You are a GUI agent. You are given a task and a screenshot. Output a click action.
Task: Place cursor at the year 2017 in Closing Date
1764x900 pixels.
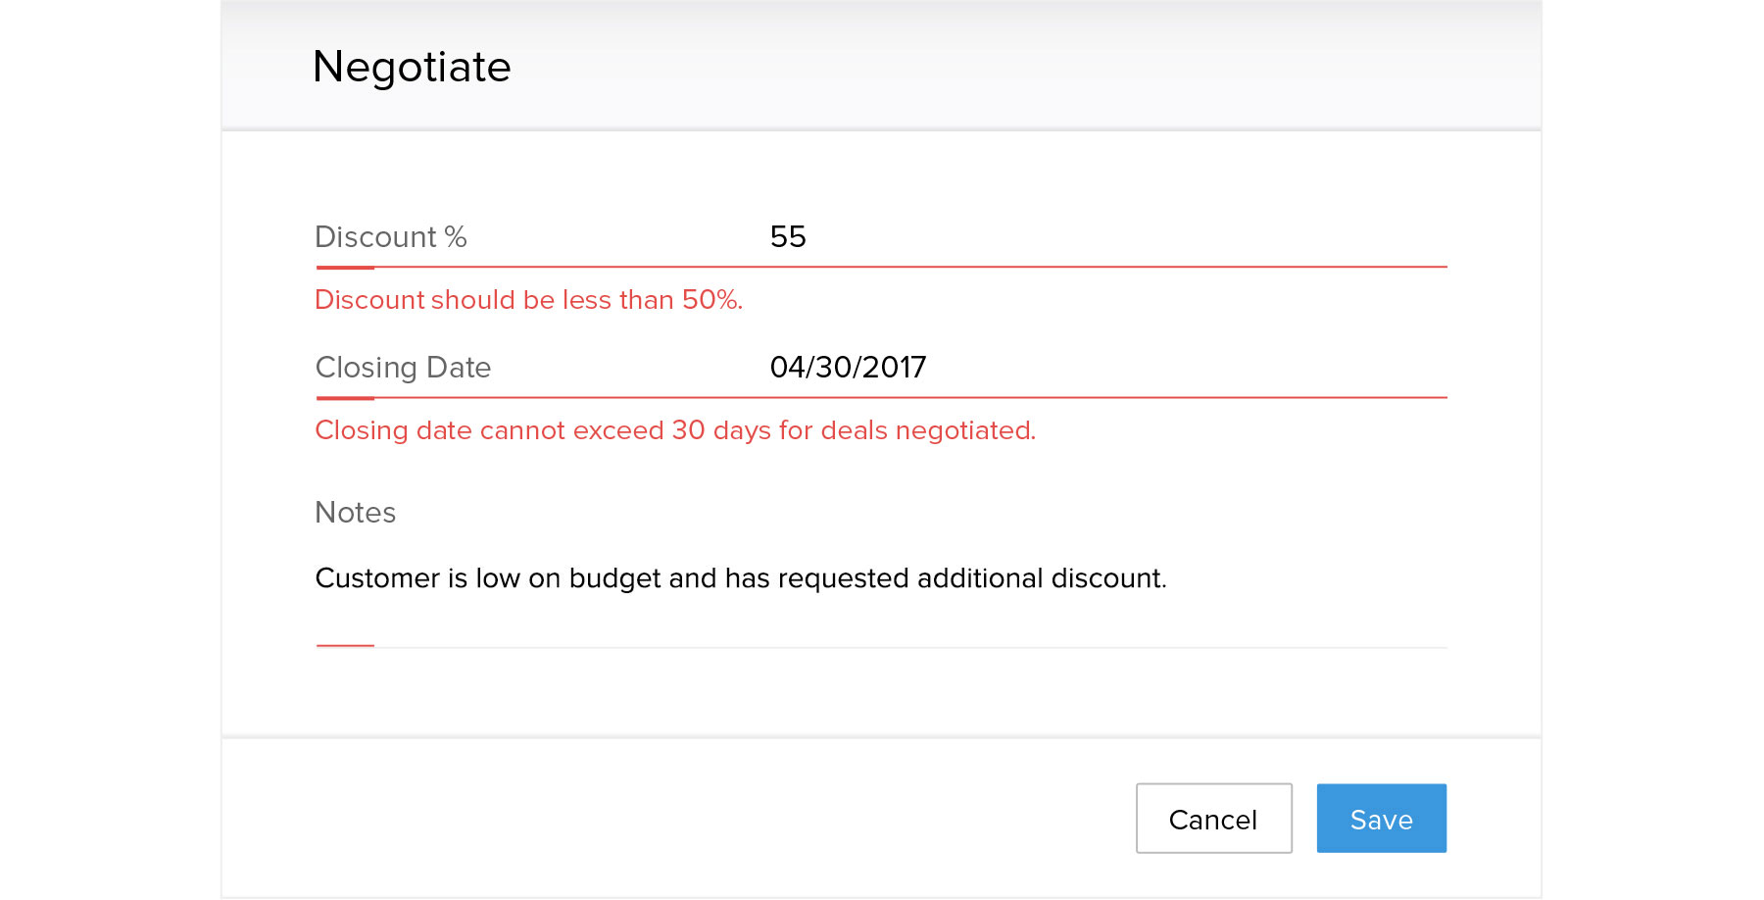tap(894, 367)
